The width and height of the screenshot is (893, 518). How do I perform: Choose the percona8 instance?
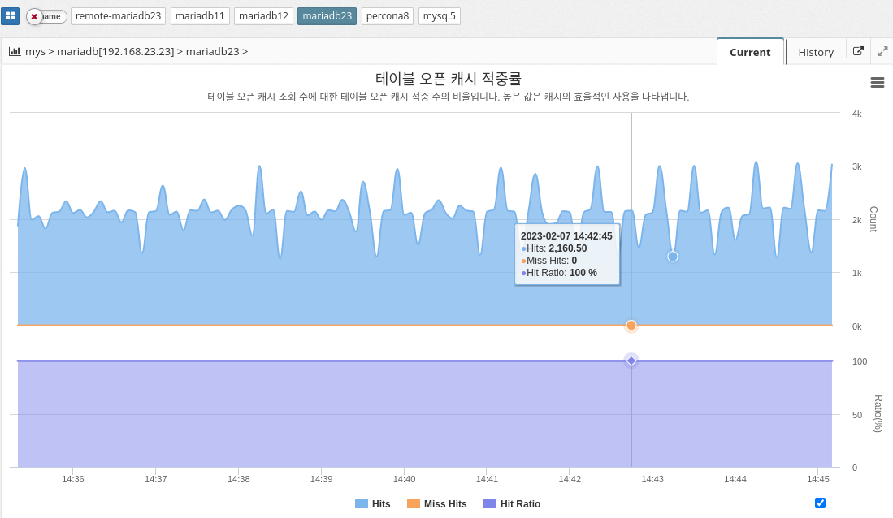pyautogui.click(x=388, y=16)
